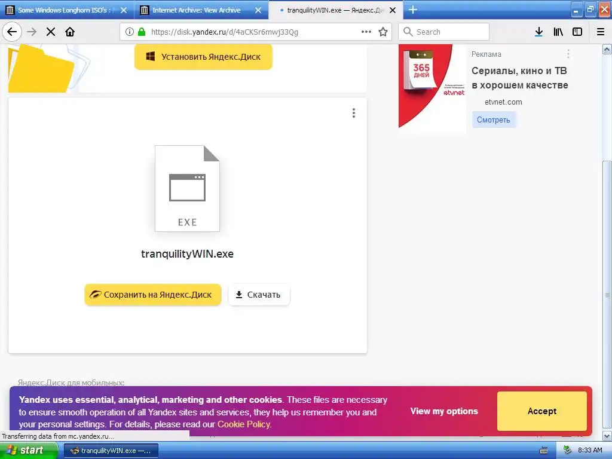Click the green padlock icon
612x459 pixels.
pos(142,32)
